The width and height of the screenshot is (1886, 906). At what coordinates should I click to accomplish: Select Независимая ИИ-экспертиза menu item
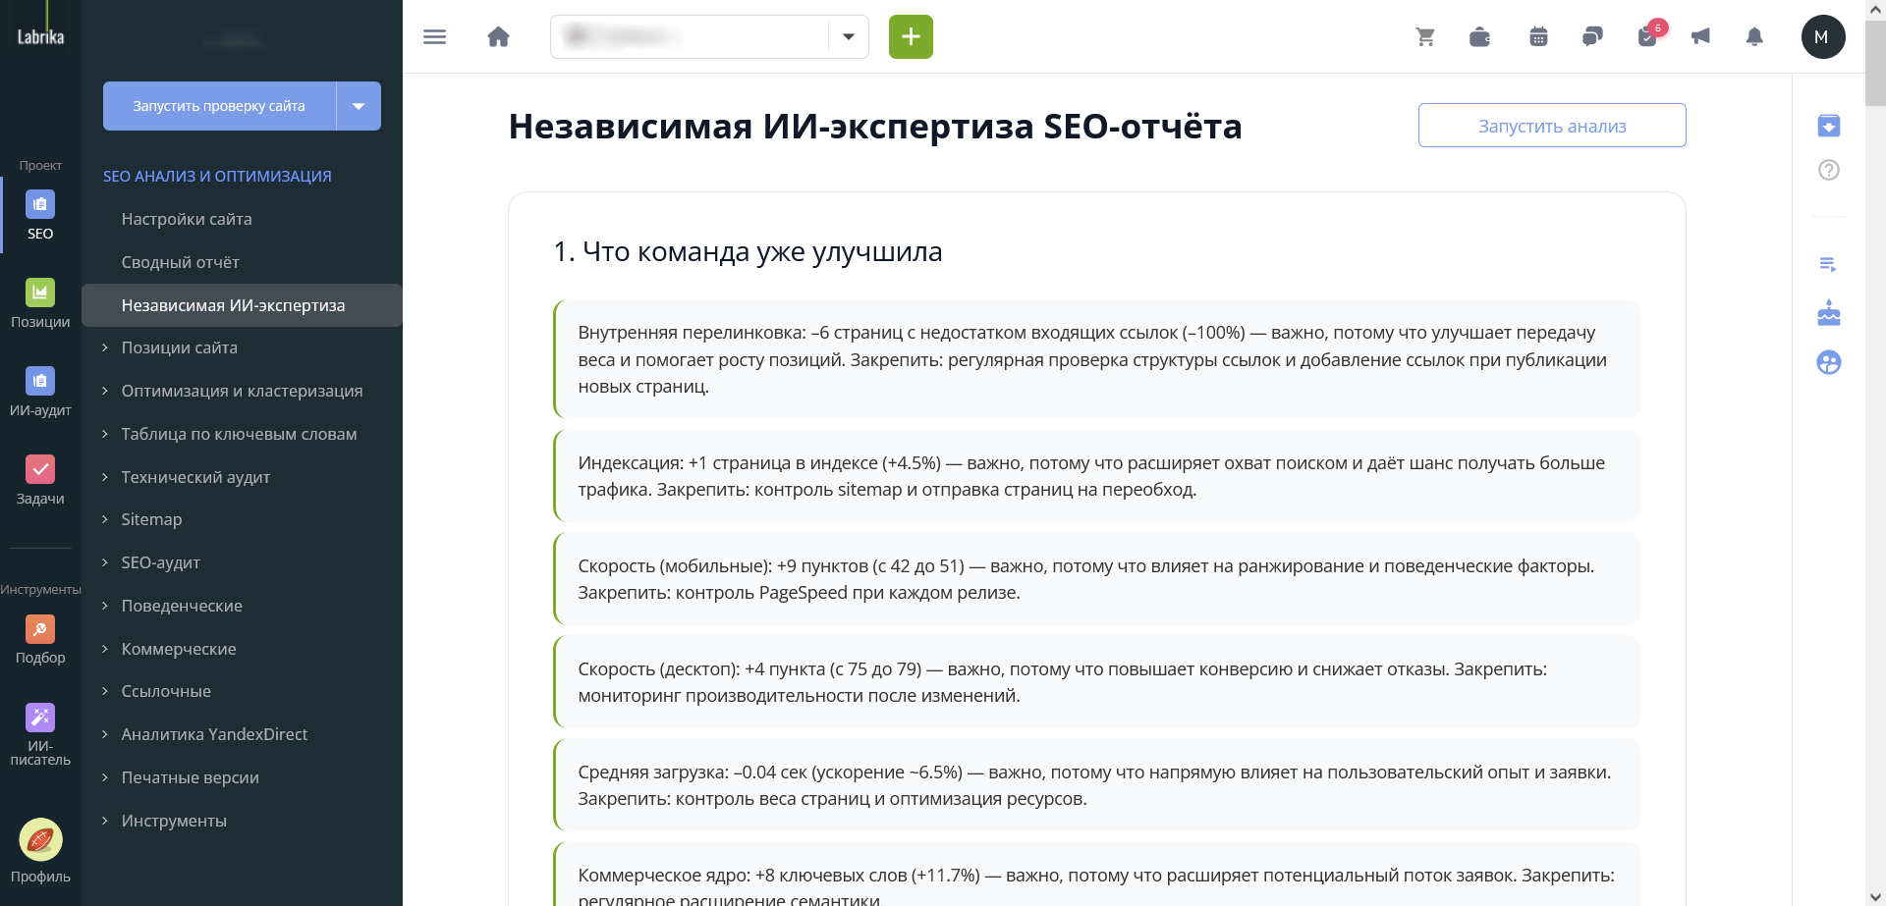click(x=243, y=305)
